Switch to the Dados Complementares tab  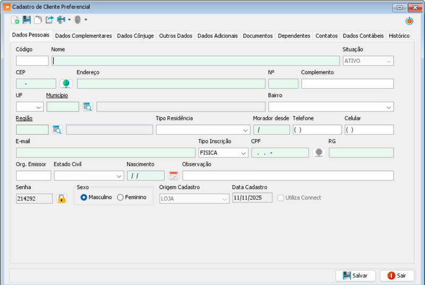pos(83,36)
